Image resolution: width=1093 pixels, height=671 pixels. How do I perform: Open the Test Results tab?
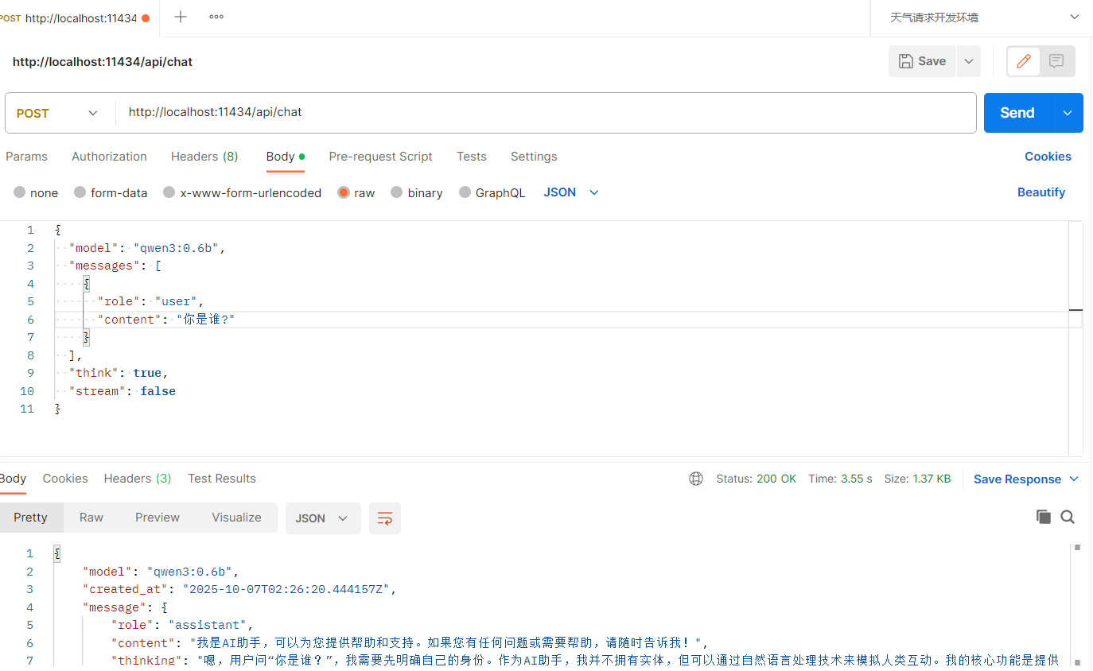click(222, 479)
